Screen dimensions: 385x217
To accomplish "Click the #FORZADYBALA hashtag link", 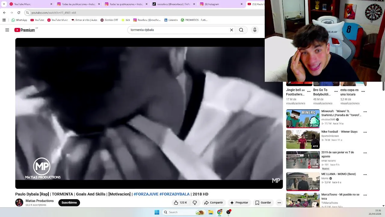I will [174, 194].
